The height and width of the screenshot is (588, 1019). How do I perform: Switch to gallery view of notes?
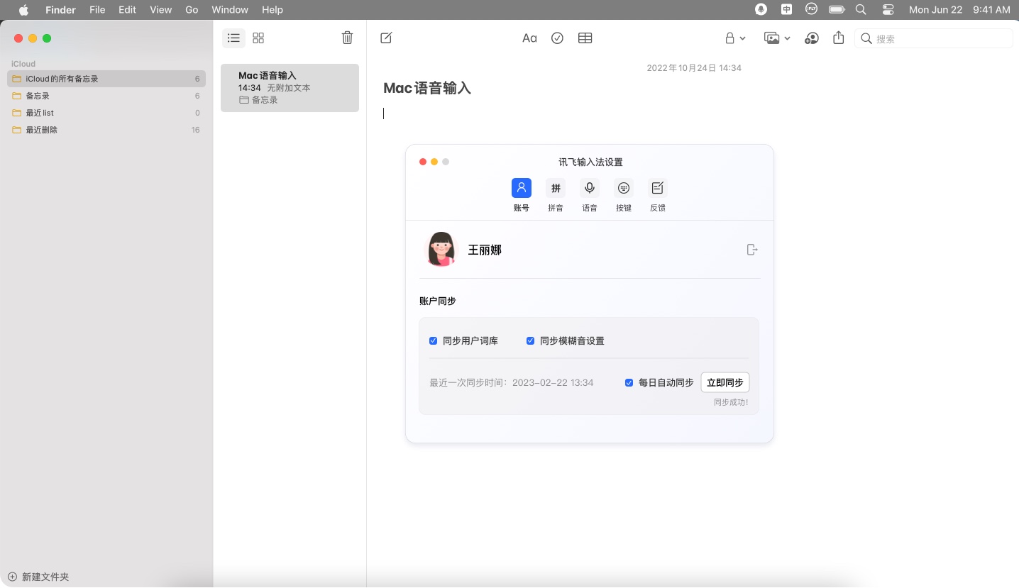pos(258,38)
